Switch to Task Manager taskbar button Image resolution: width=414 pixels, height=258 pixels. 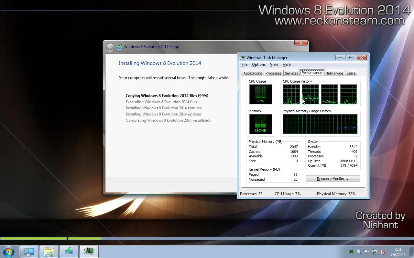89,252
